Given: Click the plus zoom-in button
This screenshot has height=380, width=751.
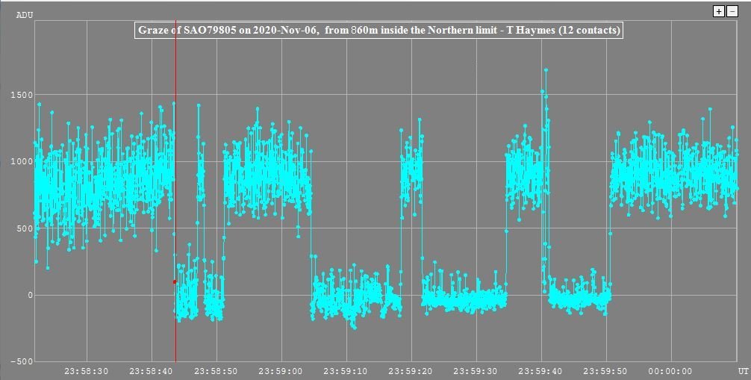Looking at the screenshot, I should (x=718, y=11).
